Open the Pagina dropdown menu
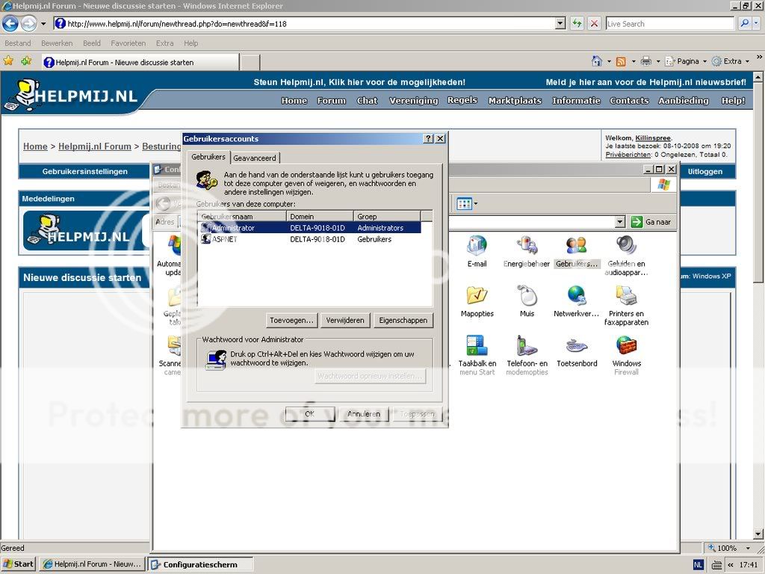 [x=687, y=61]
